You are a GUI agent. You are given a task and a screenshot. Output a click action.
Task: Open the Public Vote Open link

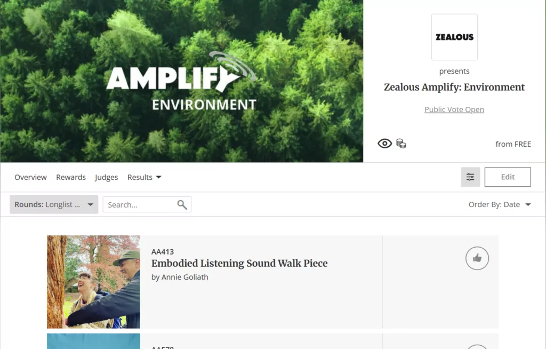point(454,109)
